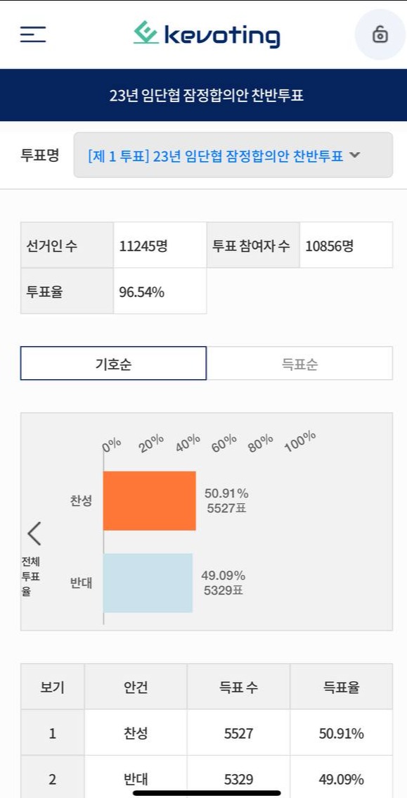Select the 반대 49.09% chart label
This screenshot has width=407, height=798.
pyautogui.click(x=224, y=583)
